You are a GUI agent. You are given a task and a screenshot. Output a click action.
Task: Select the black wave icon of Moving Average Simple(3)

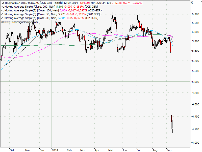pos(3,14)
